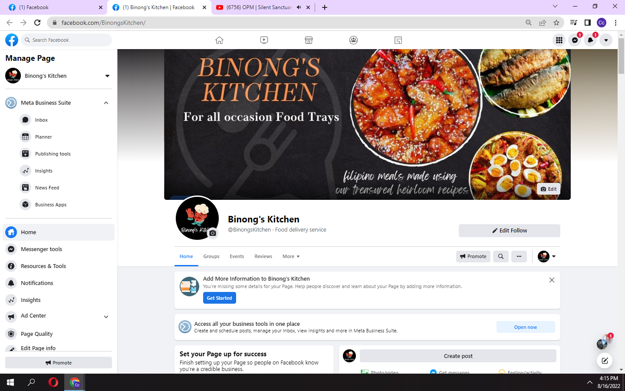
Task: Click the Open now button
Action: 526,327
